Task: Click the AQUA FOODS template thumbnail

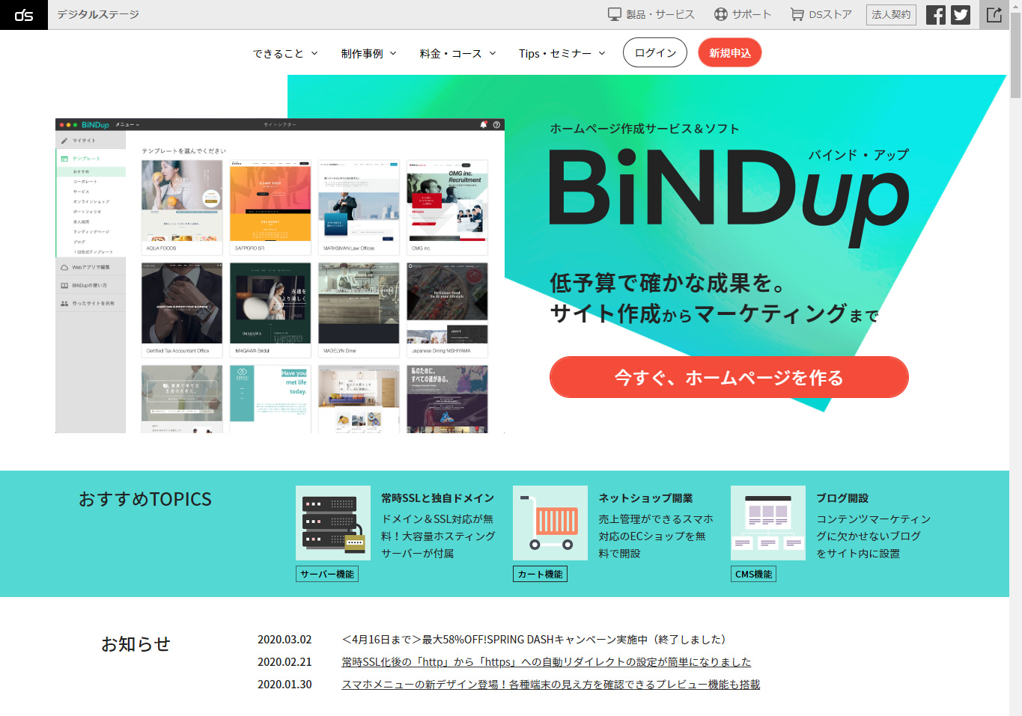Action: pyautogui.click(x=182, y=207)
